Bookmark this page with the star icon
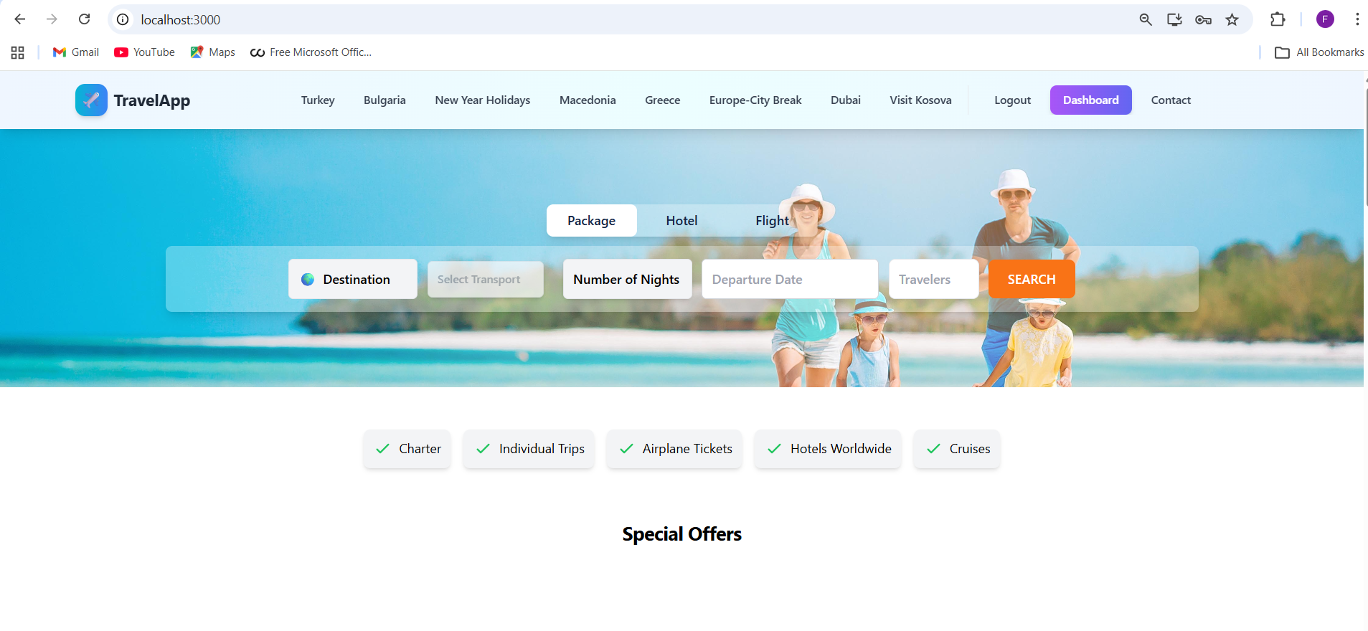Viewport: 1368px width, 631px height. (1232, 19)
